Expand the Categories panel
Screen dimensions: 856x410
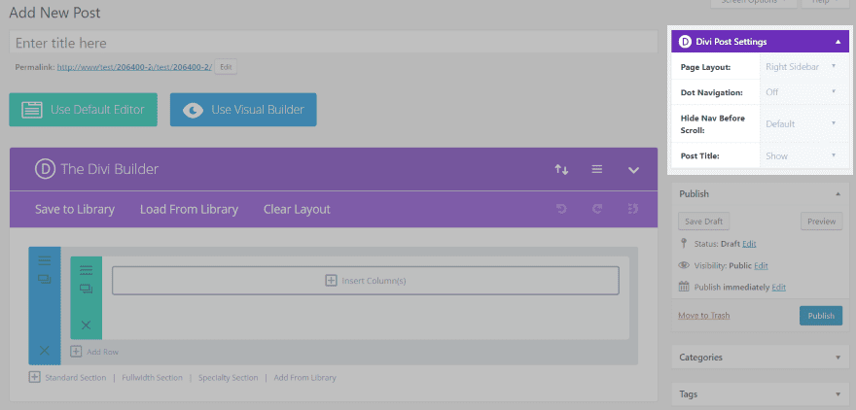click(x=838, y=358)
